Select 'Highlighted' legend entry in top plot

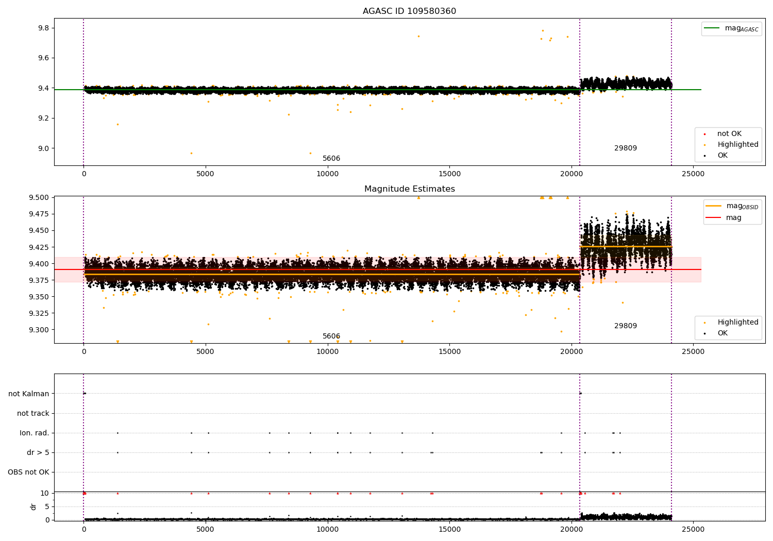click(737, 145)
